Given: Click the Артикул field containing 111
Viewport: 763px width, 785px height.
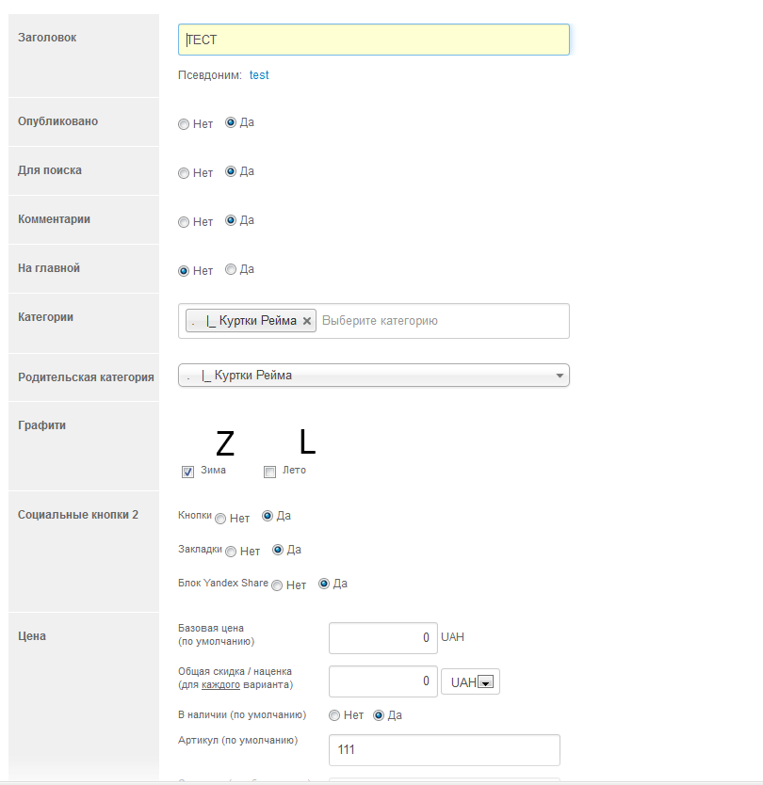Looking at the screenshot, I should [x=444, y=750].
